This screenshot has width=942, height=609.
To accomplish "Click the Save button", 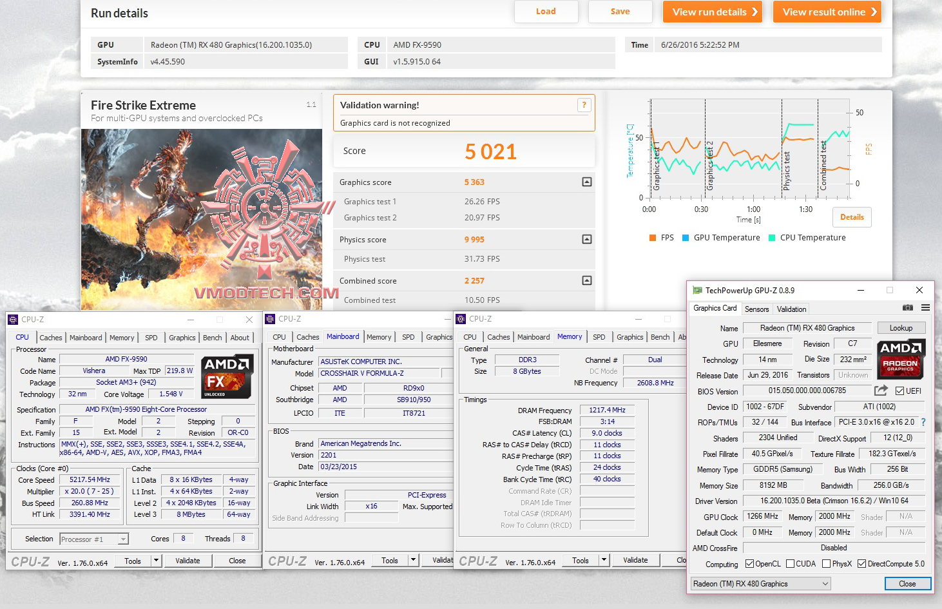I will tap(620, 12).
